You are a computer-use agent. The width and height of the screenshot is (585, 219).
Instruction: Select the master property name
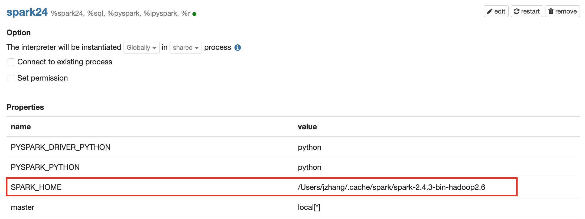pos(22,207)
